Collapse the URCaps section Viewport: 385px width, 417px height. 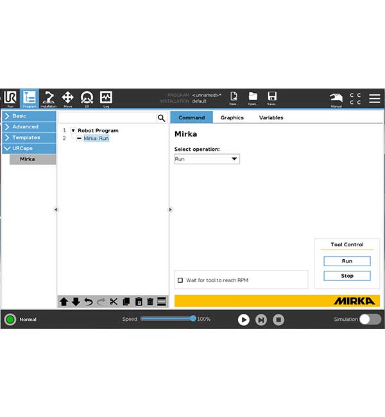pyautogui.click(x=29, y=148)
